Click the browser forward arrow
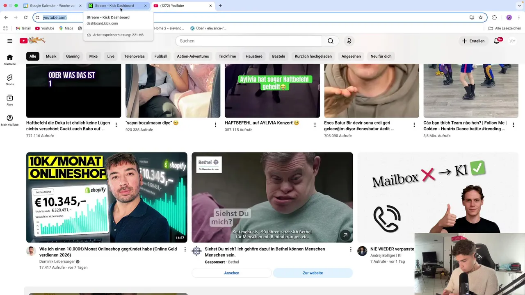525x295 pixels. [16, 18]
